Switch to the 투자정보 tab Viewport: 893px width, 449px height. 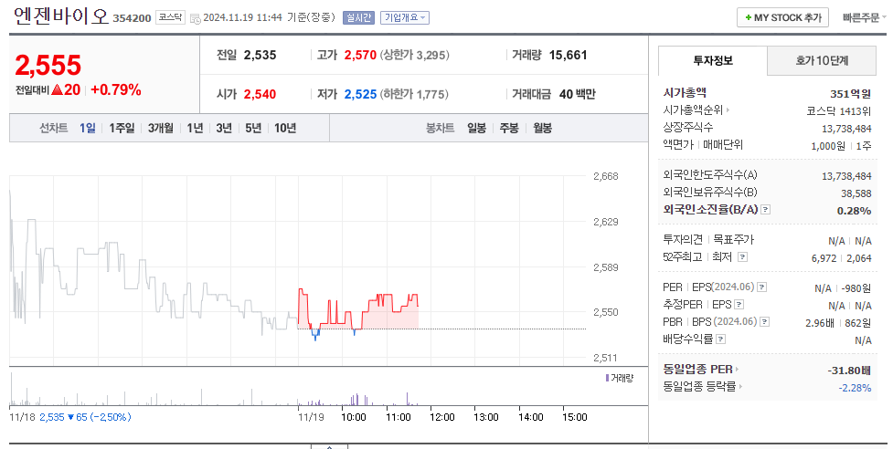713,60
